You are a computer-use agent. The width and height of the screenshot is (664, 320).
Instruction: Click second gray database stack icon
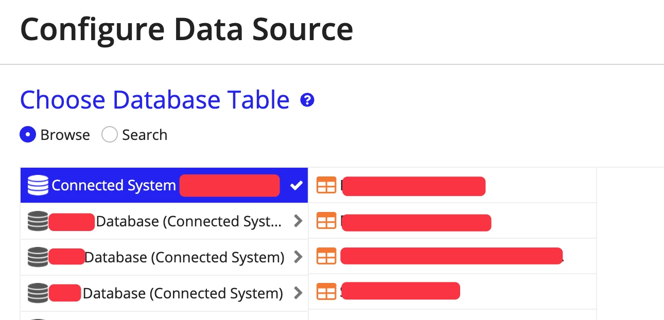pyautogui.click(x=38, y=257)
